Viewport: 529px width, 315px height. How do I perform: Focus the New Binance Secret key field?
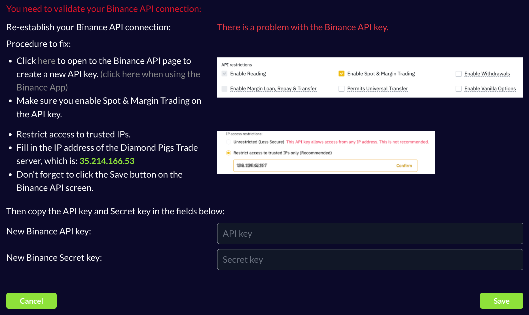tap(370, 260)
